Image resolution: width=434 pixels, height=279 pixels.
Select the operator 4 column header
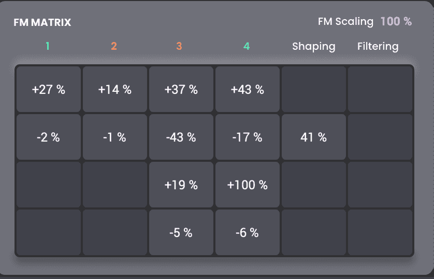click(x=247, y=46)
